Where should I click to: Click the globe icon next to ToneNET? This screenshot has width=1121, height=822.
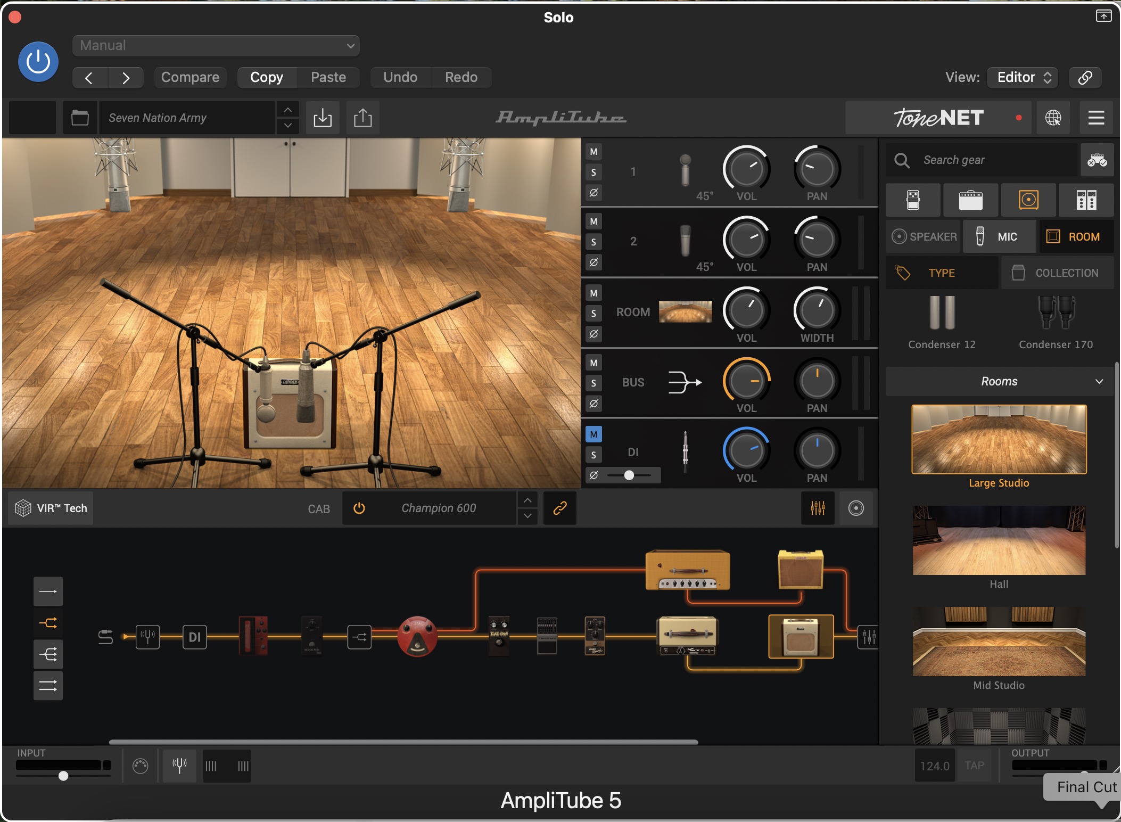tap(1053, 118)
